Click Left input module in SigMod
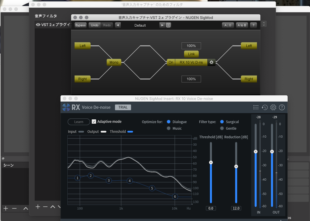310x221 pixels. click(x=83, y=46)
